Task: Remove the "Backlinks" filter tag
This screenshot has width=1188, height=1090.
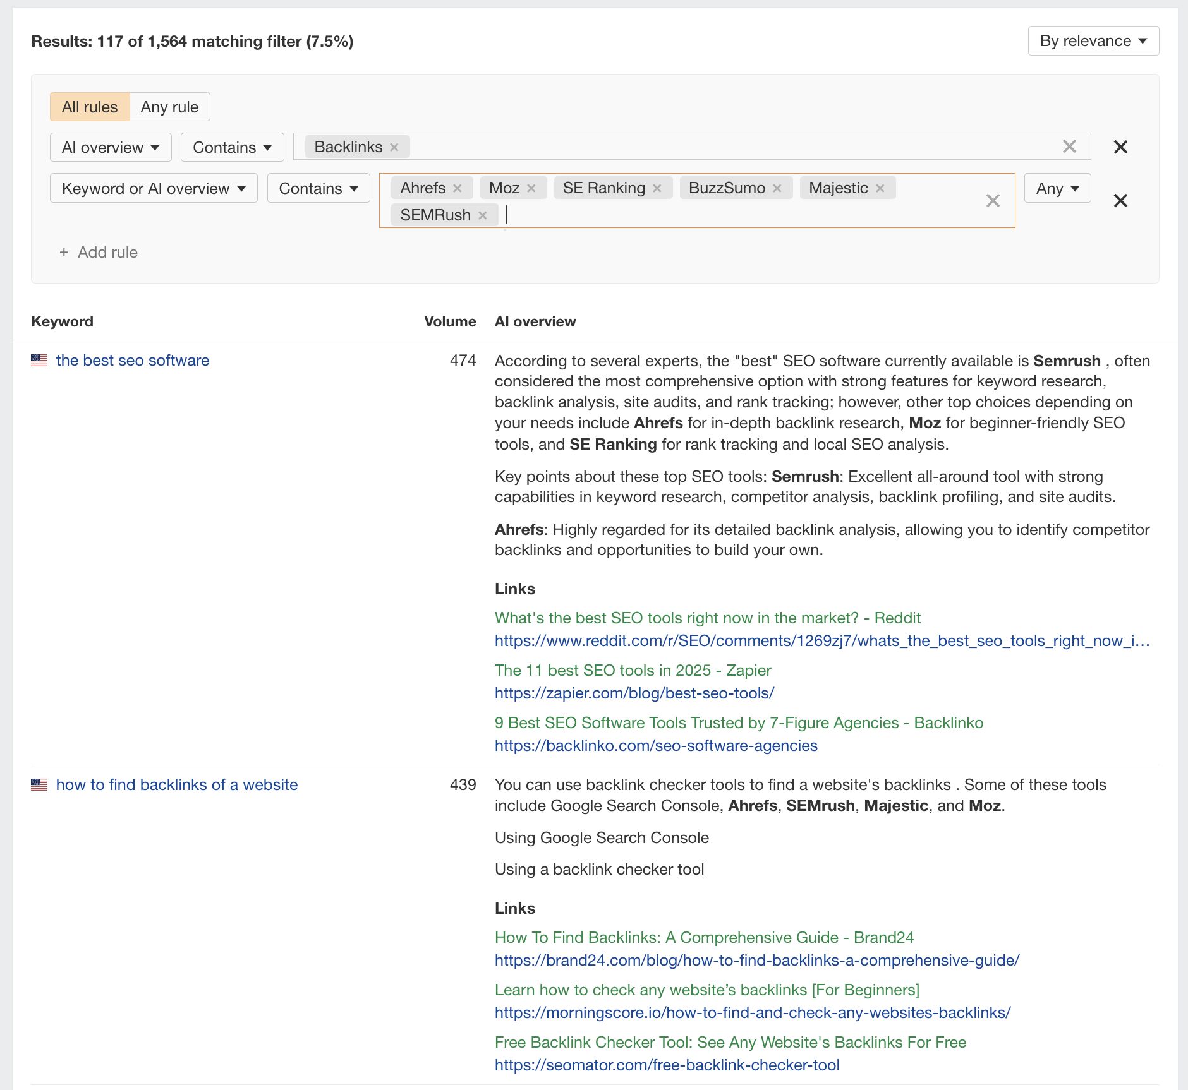Action: [395, 147]
